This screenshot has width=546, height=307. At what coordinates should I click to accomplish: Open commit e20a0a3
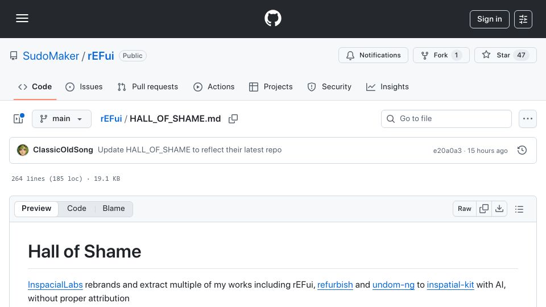point(447,150)
